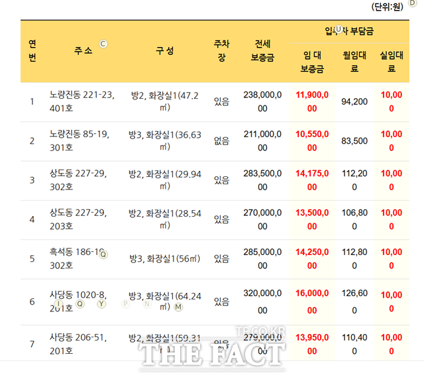Click red rental deposit '13,500,000'
The width and height of the screenshot is (424, 377).
(x=312, y=219)
